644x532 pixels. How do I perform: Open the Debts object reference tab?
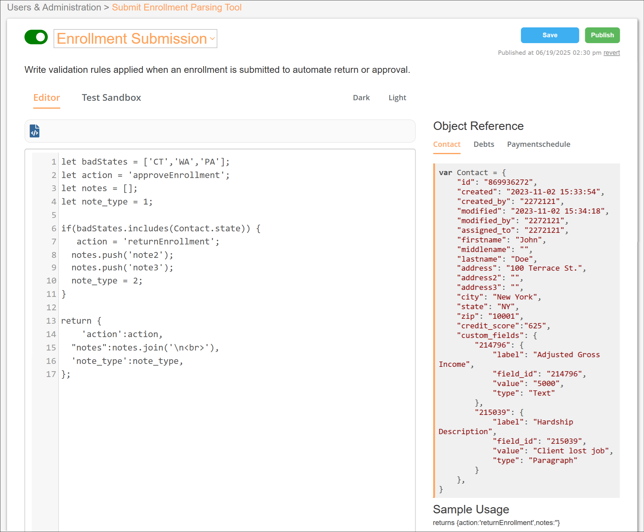(484, 144)
